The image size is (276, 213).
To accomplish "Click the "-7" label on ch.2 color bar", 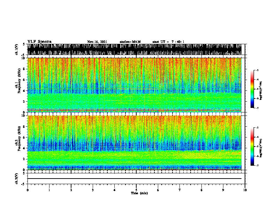I will point(257,166).
